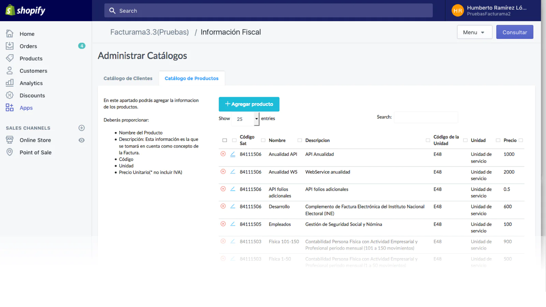
Task: Click the Shopify logo
Action: point(26,11)
